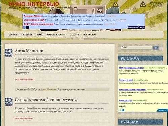Click the allegro.kz URL in the banner

tap(111, 16)
